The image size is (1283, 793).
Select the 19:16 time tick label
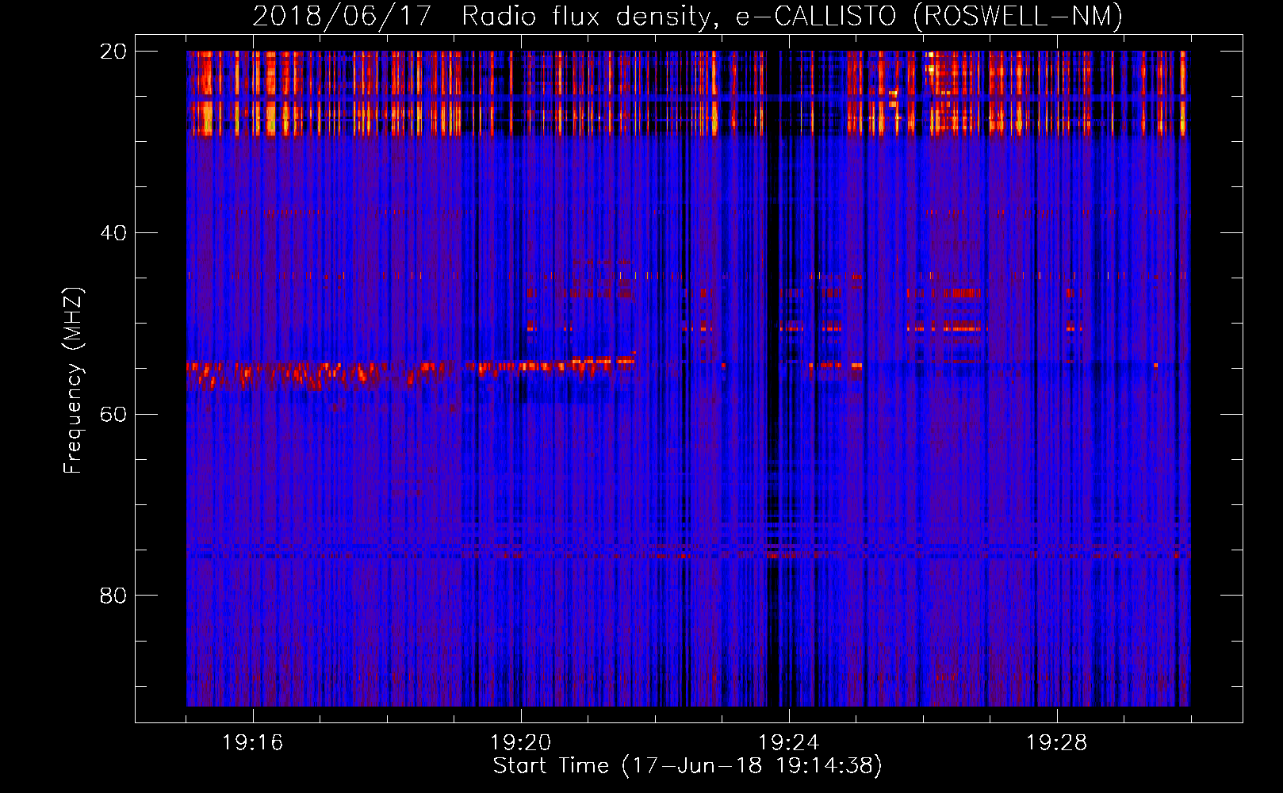pyautogui.click(x=252, y=743)
